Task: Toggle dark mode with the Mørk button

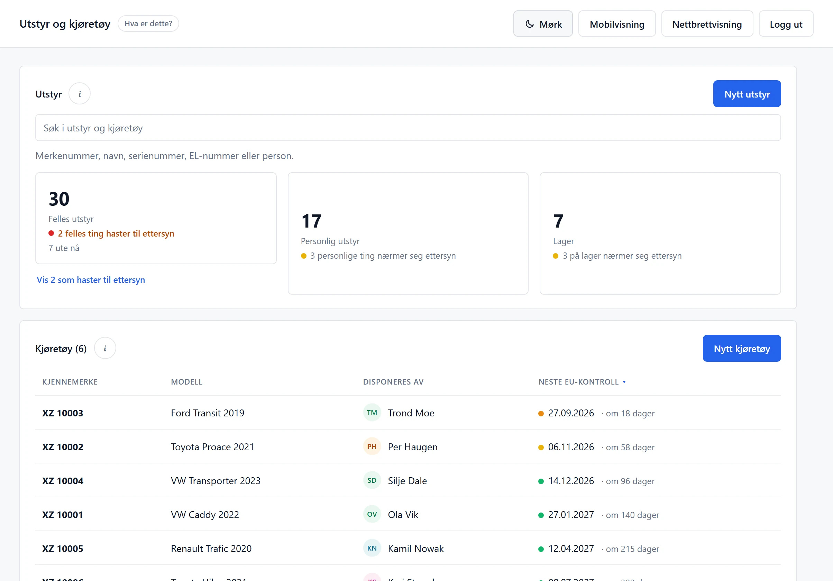Action: tap(543, 24)
